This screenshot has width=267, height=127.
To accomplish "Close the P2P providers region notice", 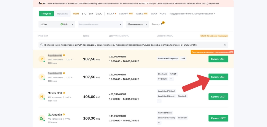I will 225,45.
